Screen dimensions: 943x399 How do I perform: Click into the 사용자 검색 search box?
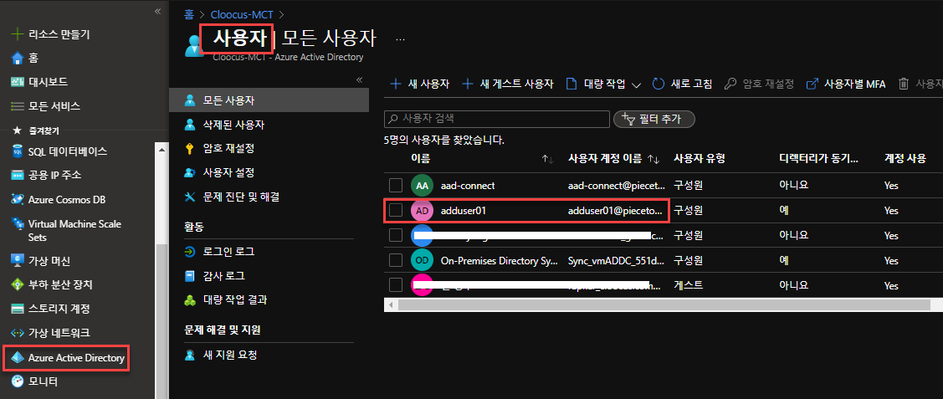click(x=497, y=119)
